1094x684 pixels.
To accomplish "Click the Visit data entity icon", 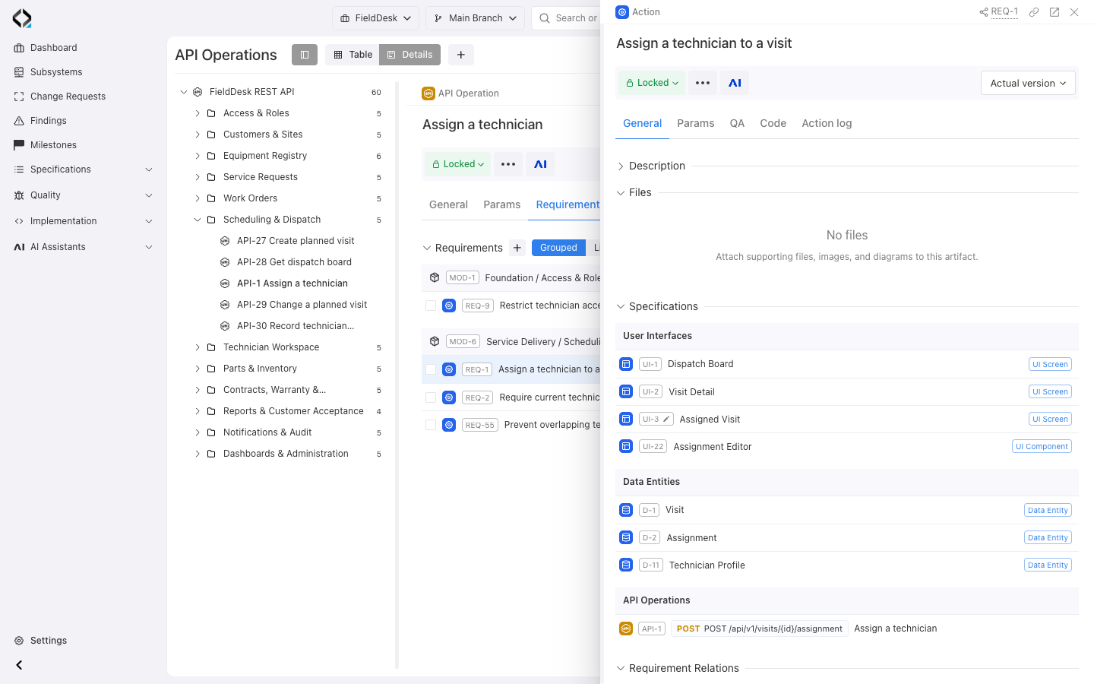I will click(x=626, y=510).
